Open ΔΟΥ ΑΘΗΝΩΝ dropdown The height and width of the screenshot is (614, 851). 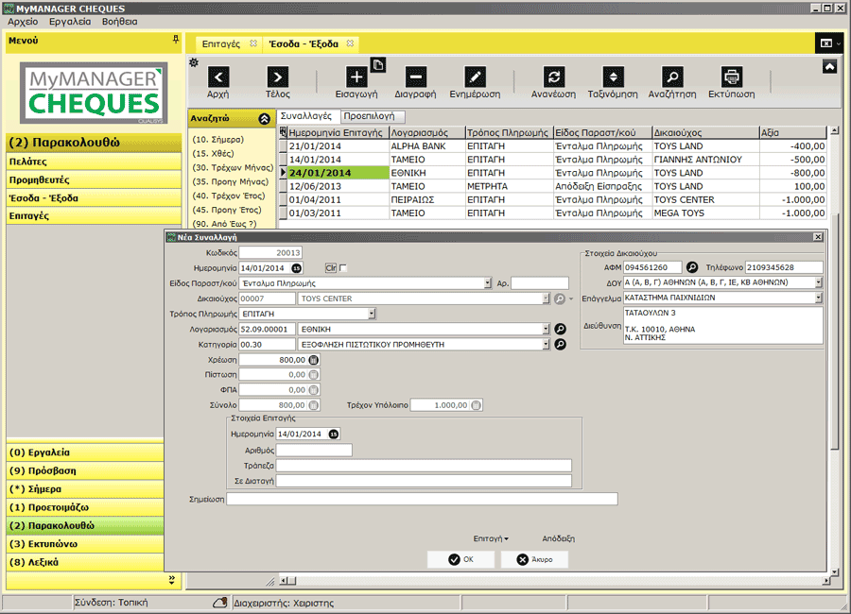(x=819, y=282)
